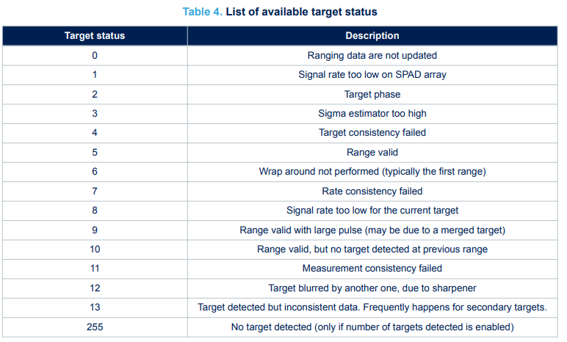567x342 pixels.
Task: Click the "Rate consistency failed" description
Action: pyautogui.click(x=372, y=192)
